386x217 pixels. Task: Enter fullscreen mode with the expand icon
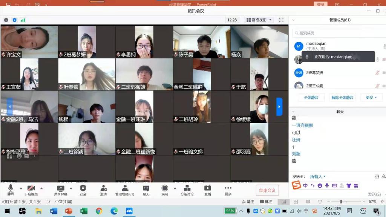pos(281,20)
